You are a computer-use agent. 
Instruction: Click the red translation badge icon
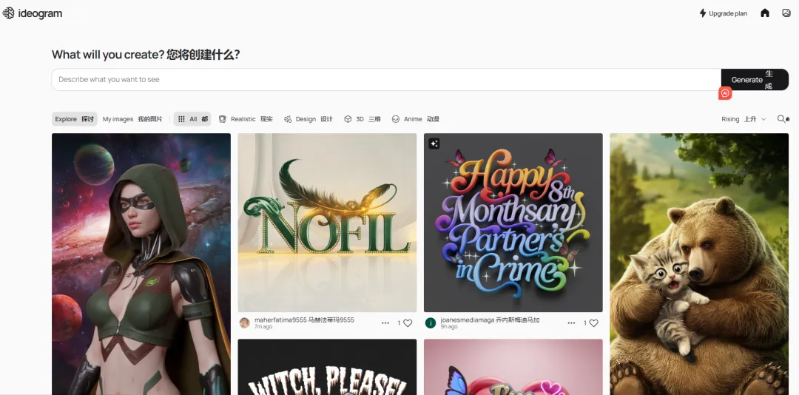tap(725, 93)
